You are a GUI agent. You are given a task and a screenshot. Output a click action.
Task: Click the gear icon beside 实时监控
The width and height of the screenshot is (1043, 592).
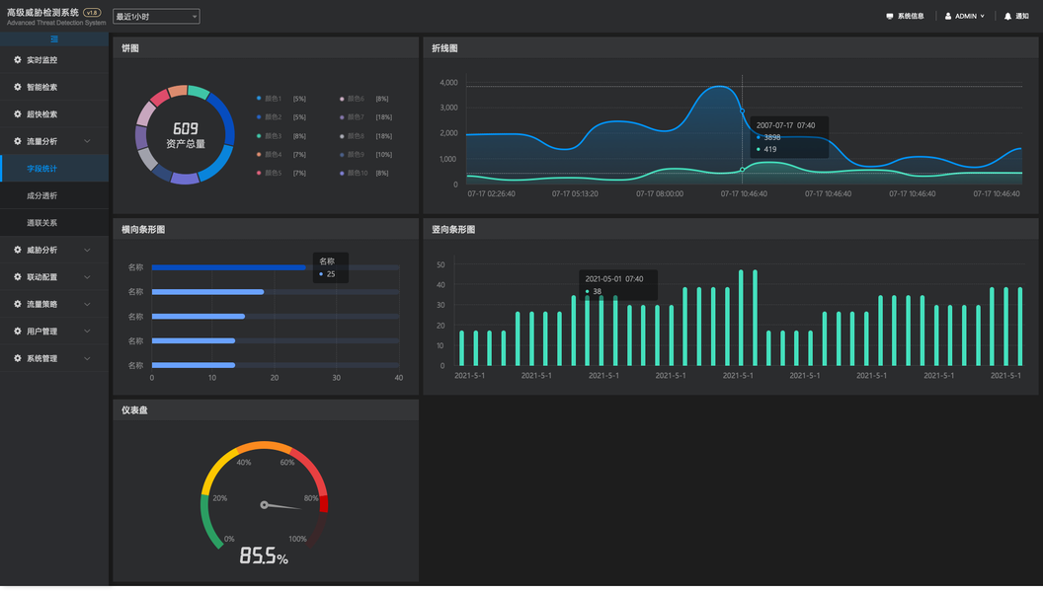coord(18,60)
